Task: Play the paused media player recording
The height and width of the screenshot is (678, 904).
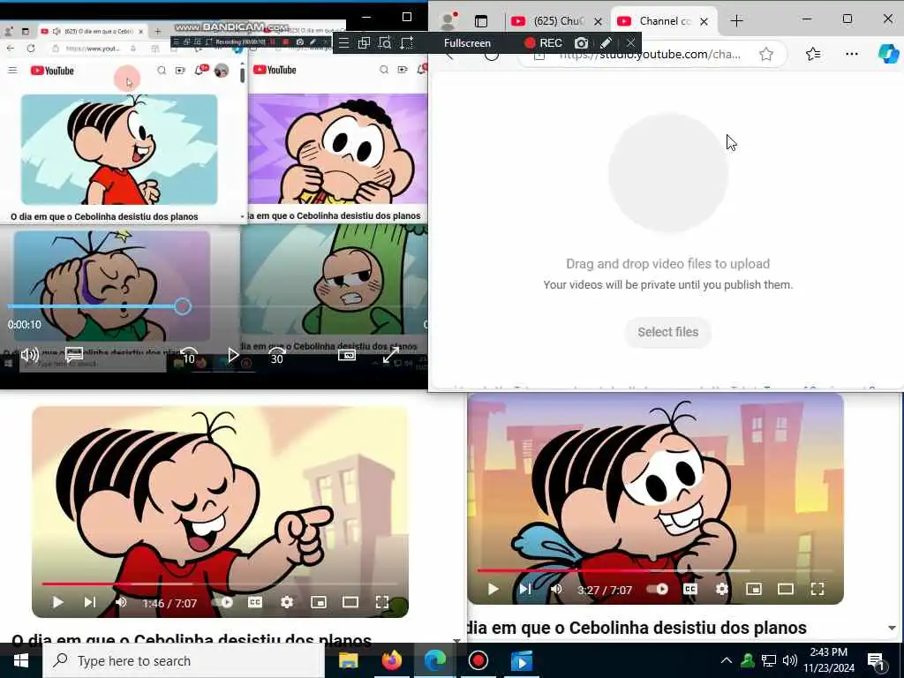Action: click(x=233, y=355)
